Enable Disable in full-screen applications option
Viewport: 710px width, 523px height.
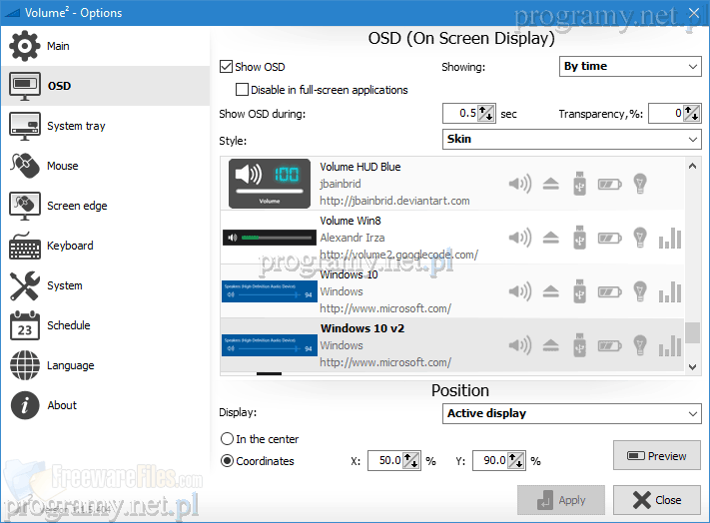pos(243,90)
